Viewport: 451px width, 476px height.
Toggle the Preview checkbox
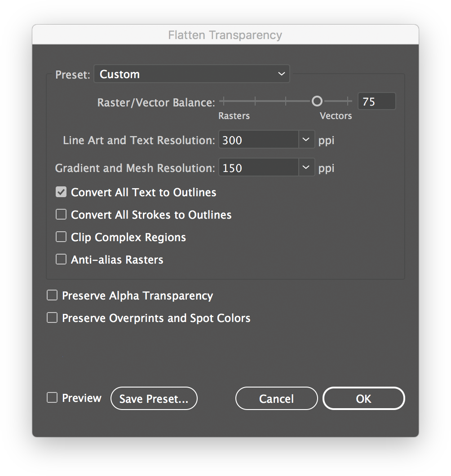click(52, 398)
